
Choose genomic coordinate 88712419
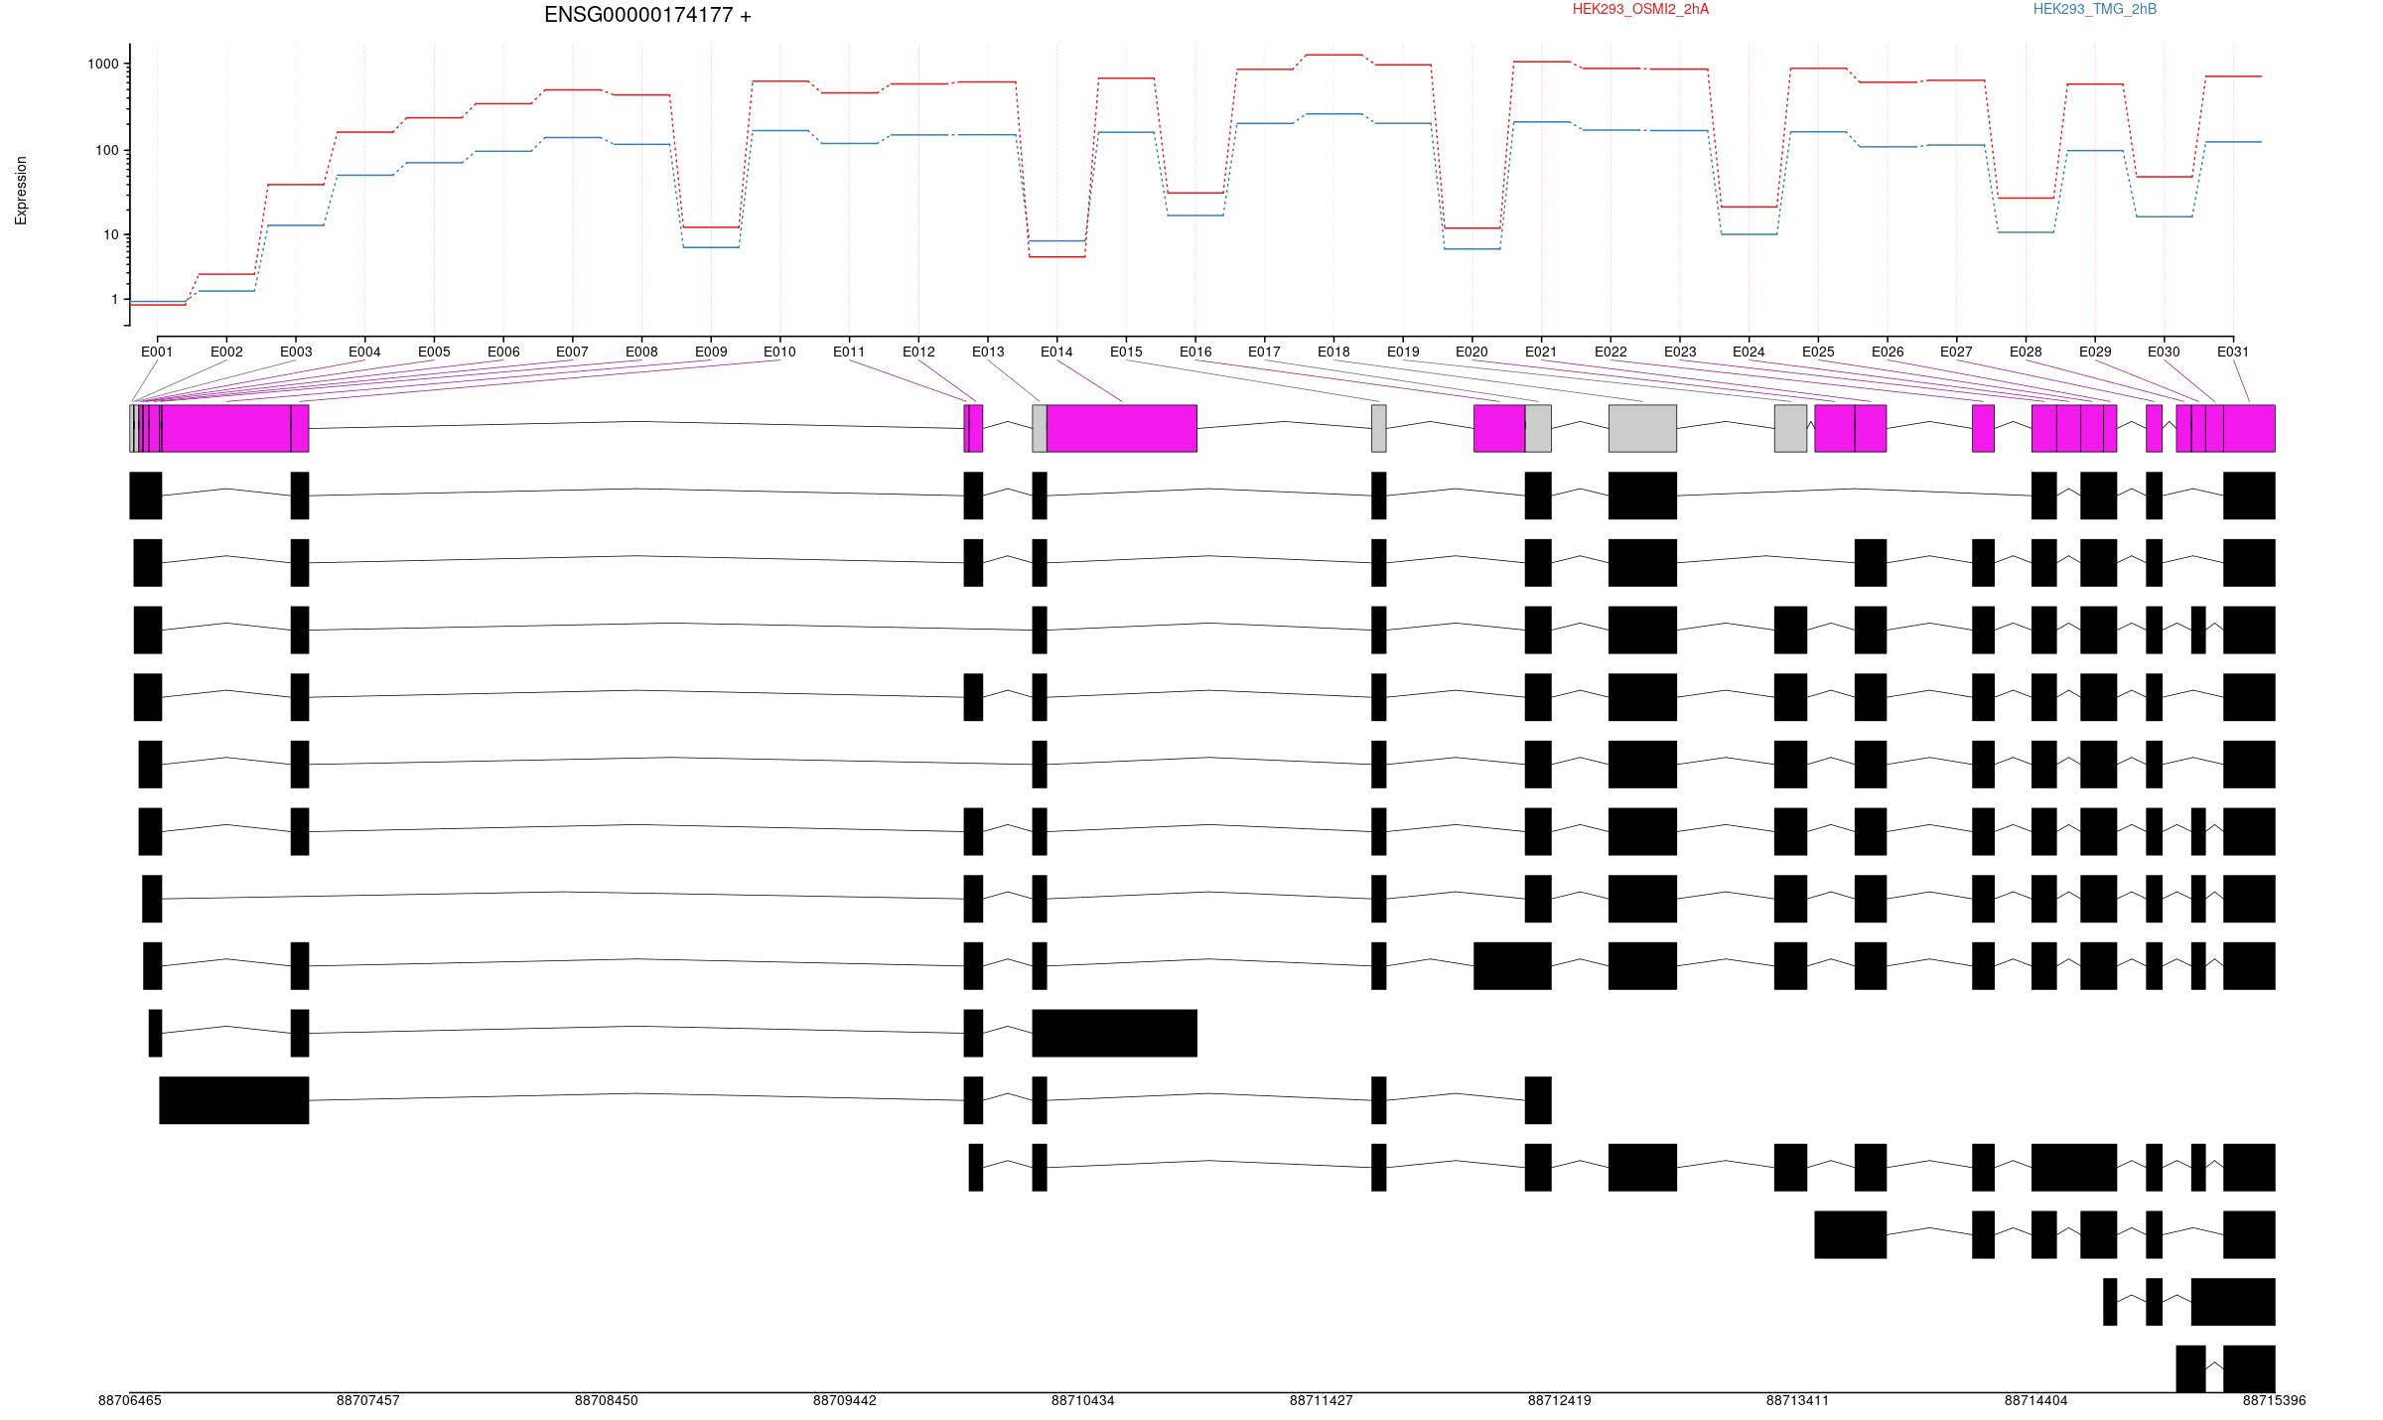coord(1559,1400)
